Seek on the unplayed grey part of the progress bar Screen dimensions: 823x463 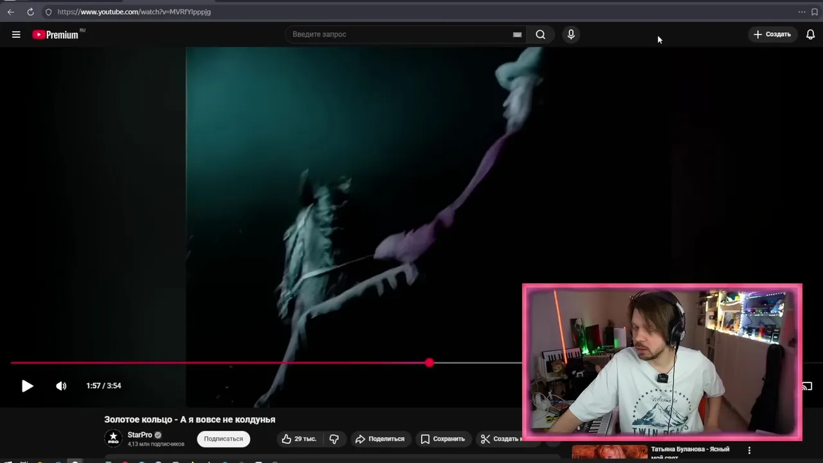[x=478, y=363]
